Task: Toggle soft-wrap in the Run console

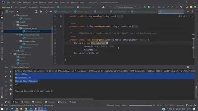Action: 11,80
